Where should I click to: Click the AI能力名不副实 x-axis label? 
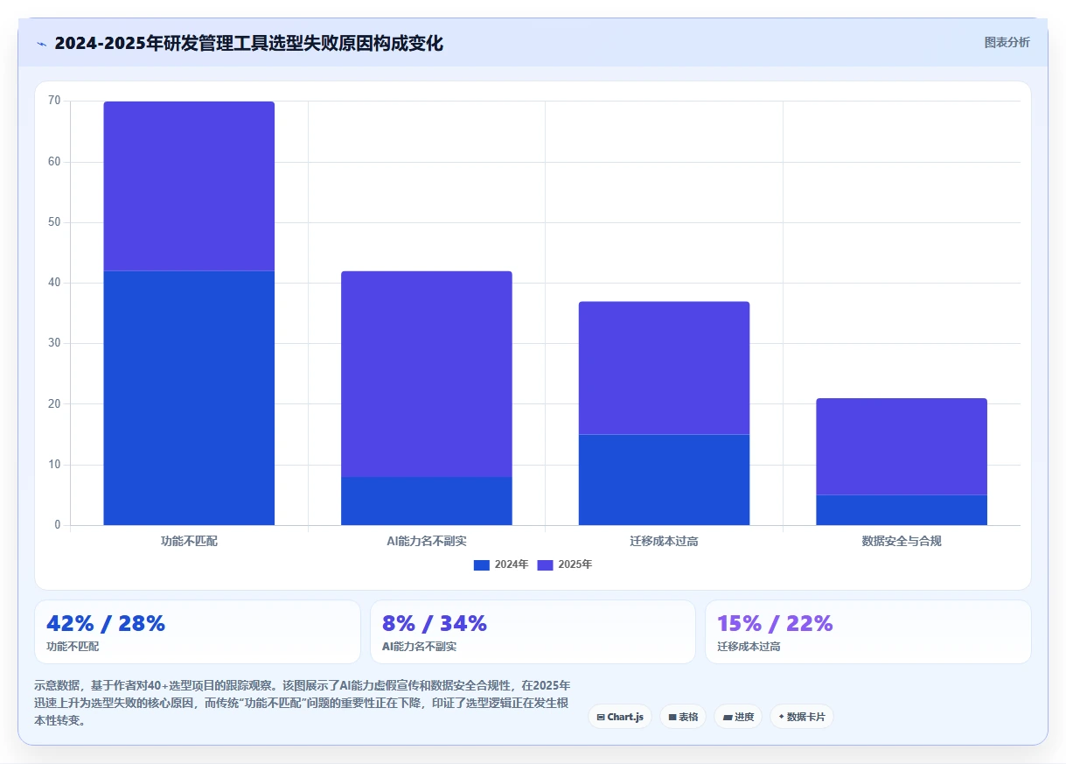click(x=427, y=541)
